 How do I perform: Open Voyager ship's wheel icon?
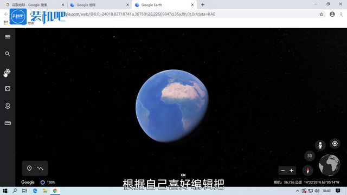[x=8, y=71]
